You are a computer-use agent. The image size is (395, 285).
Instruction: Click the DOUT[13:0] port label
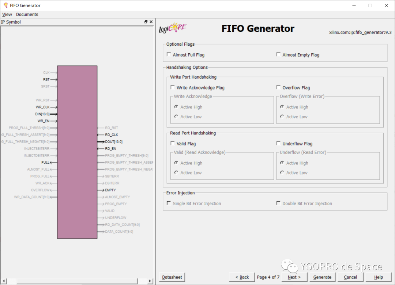[114, 142]
